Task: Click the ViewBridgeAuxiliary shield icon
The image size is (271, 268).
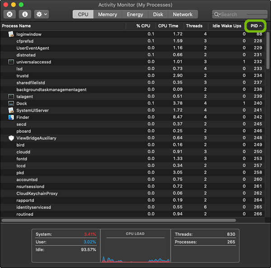Action: [11, 138]
